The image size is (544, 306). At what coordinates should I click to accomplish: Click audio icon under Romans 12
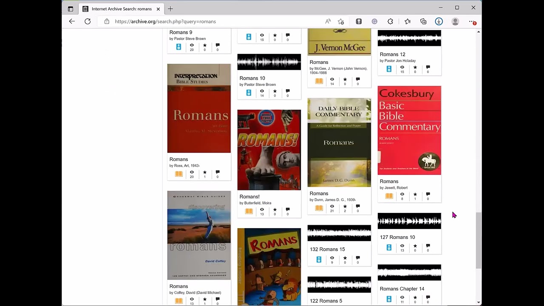pos(389,69)
